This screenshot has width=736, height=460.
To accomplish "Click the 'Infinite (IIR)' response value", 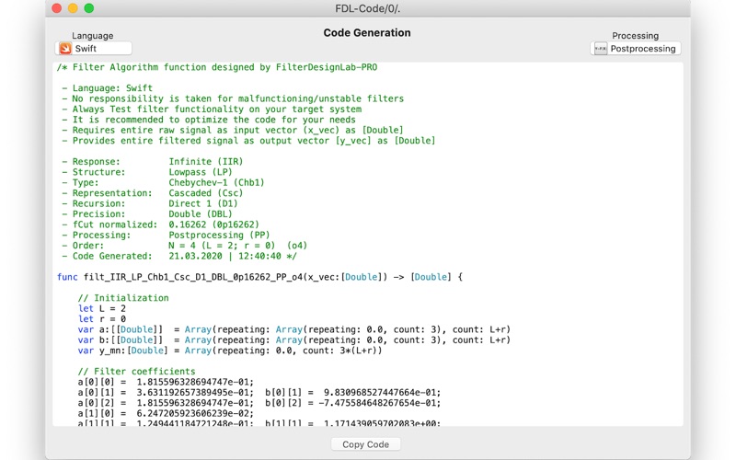I will coord(206,162).
